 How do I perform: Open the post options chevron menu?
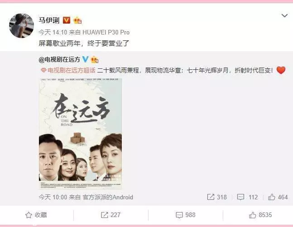284,16
